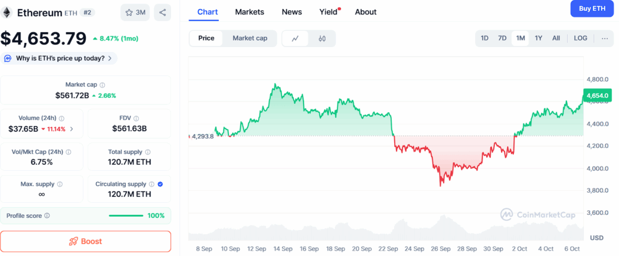Click the Profile score progress bar
The image size is (619, 256).
[126, 216]
